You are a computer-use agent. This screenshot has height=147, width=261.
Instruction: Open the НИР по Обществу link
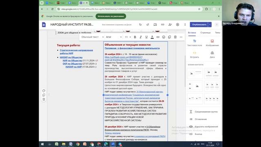[x=73, y=60]
